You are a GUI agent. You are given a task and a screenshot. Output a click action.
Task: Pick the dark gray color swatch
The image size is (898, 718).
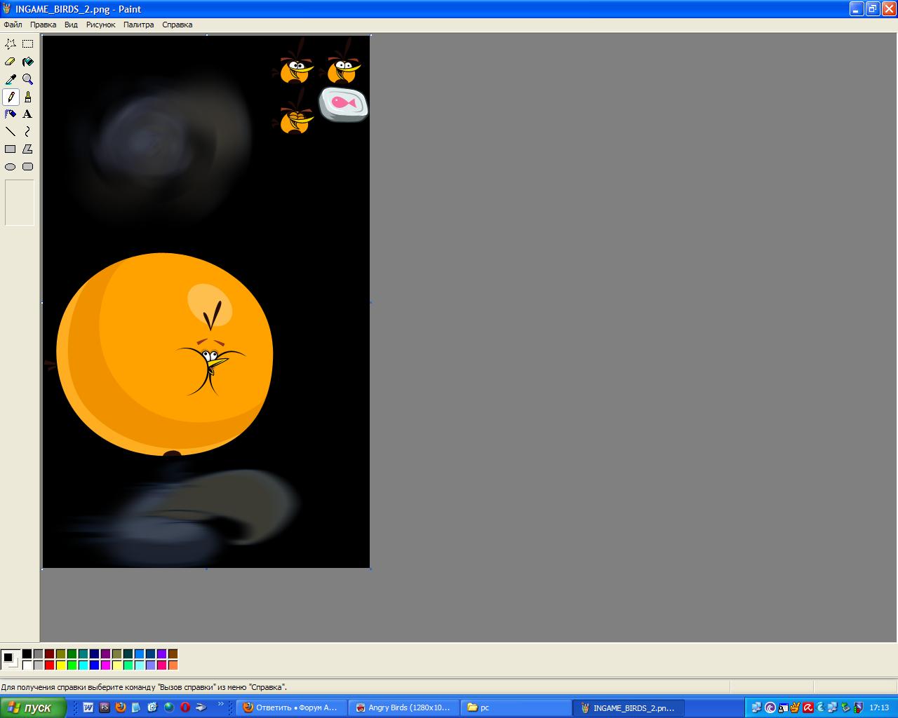coord(38,654)
